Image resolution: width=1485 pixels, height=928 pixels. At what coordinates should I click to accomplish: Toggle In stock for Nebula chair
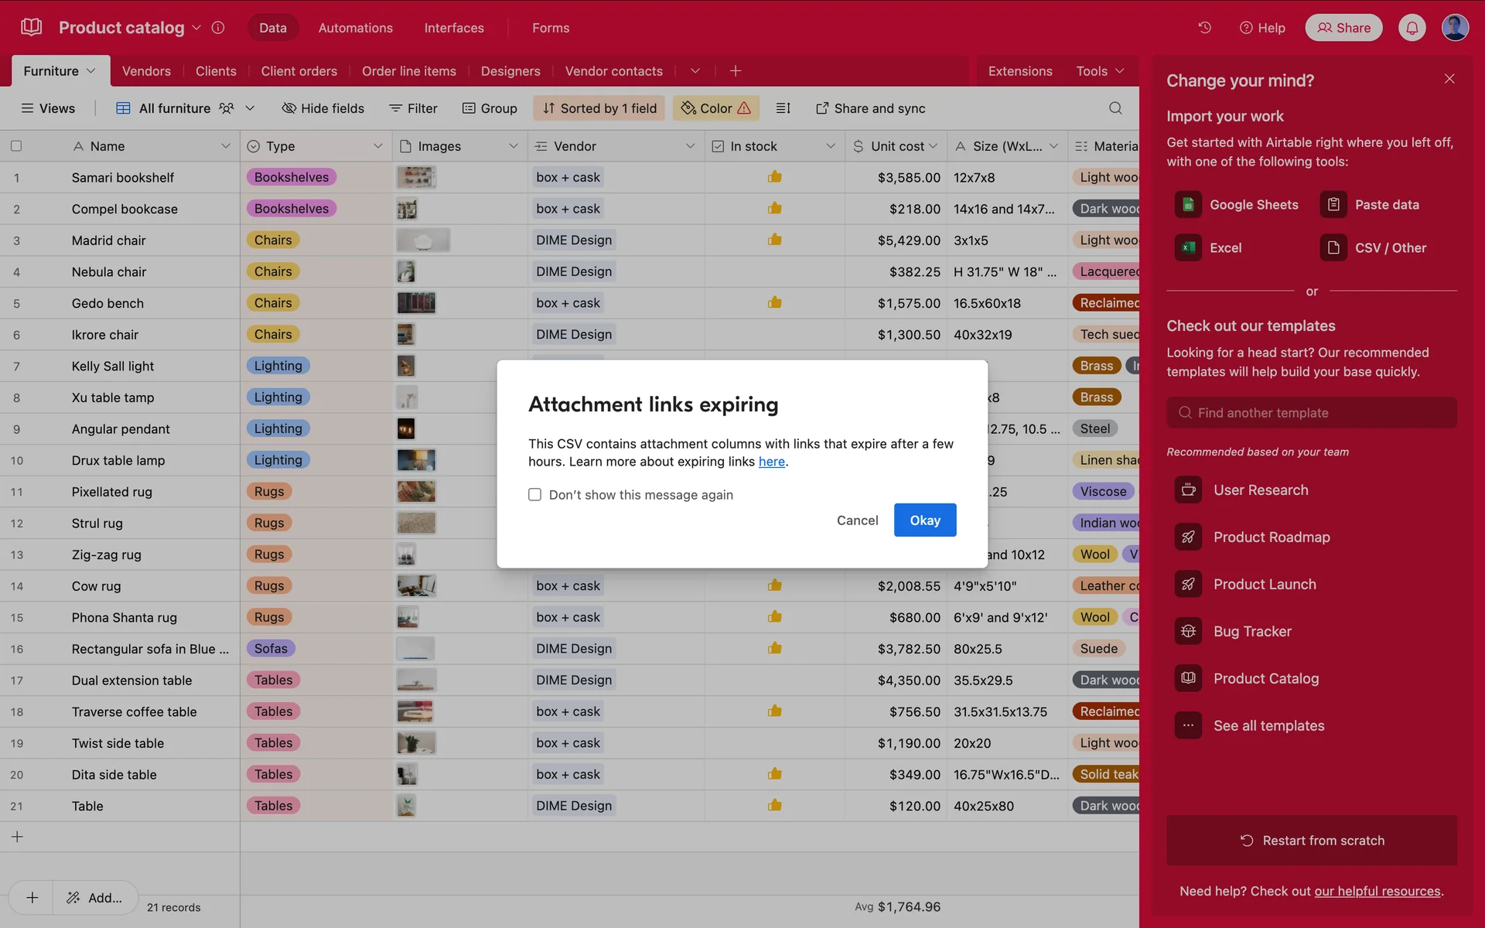[774, 272]
